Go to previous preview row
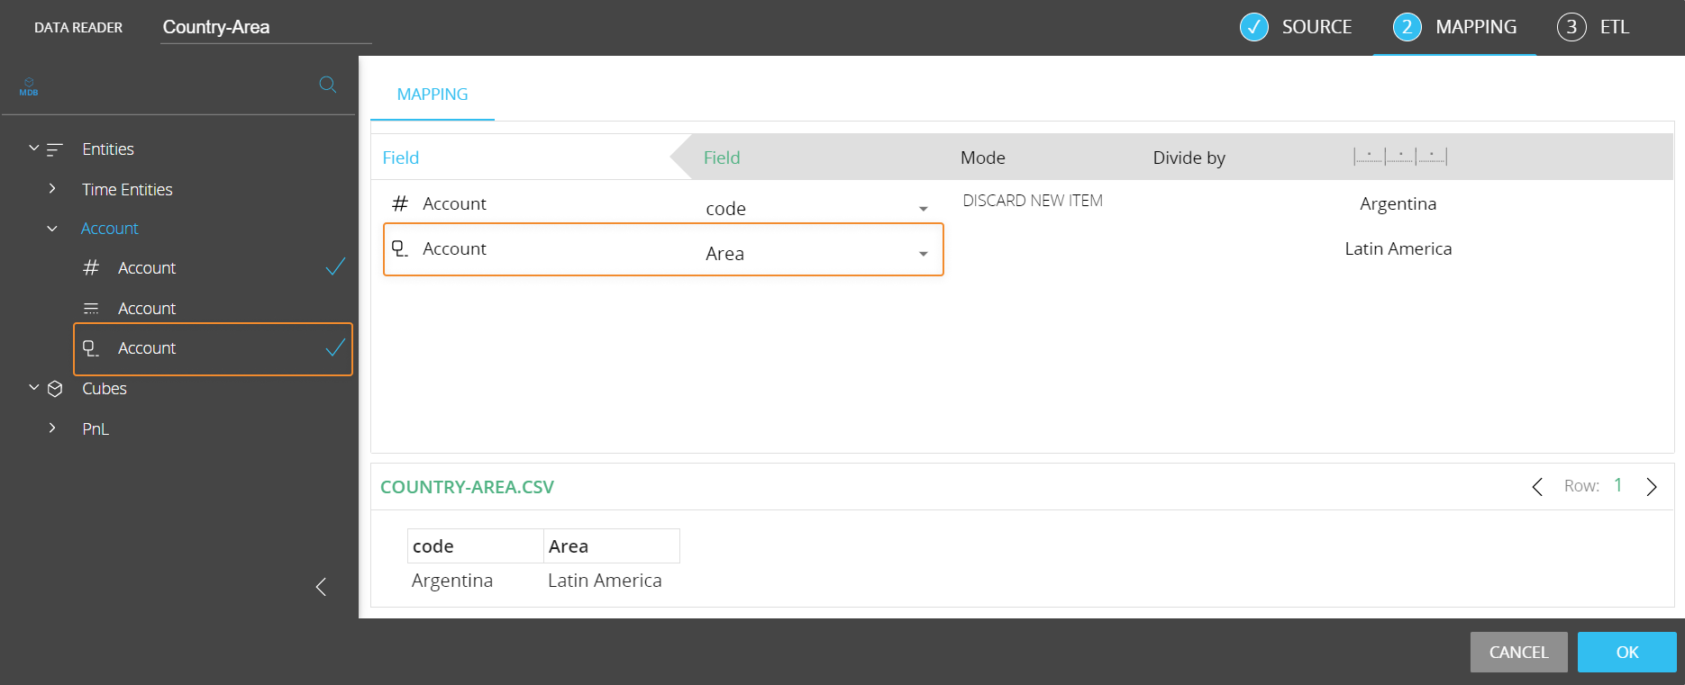 pyautogui.click(x=1537, y=487)
